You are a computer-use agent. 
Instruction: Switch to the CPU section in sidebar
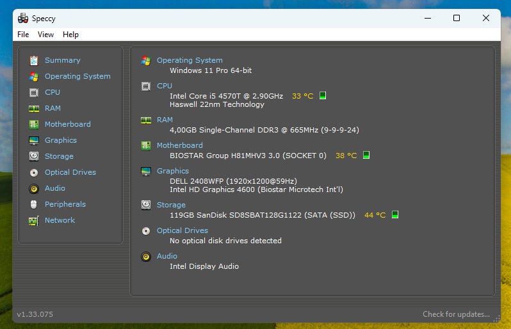coord(53,92)
